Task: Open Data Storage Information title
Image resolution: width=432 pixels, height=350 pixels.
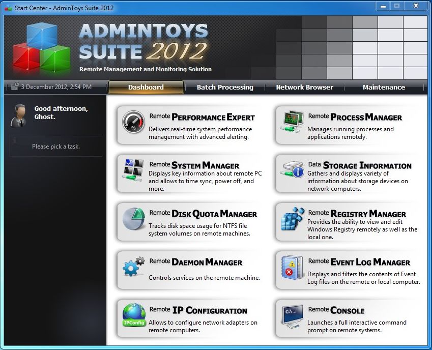Action: tap(360, 165)
